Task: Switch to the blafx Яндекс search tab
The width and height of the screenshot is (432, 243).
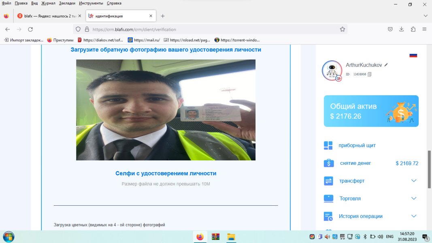Action: 48,16
